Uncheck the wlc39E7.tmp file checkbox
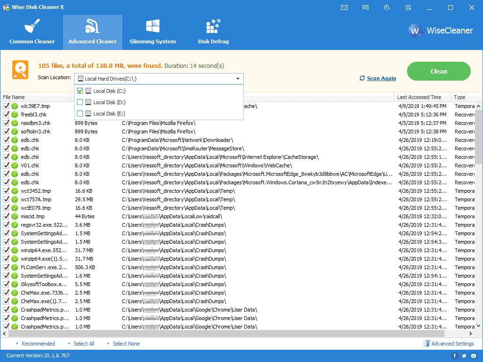483x362 pixels. click(6, 106)
